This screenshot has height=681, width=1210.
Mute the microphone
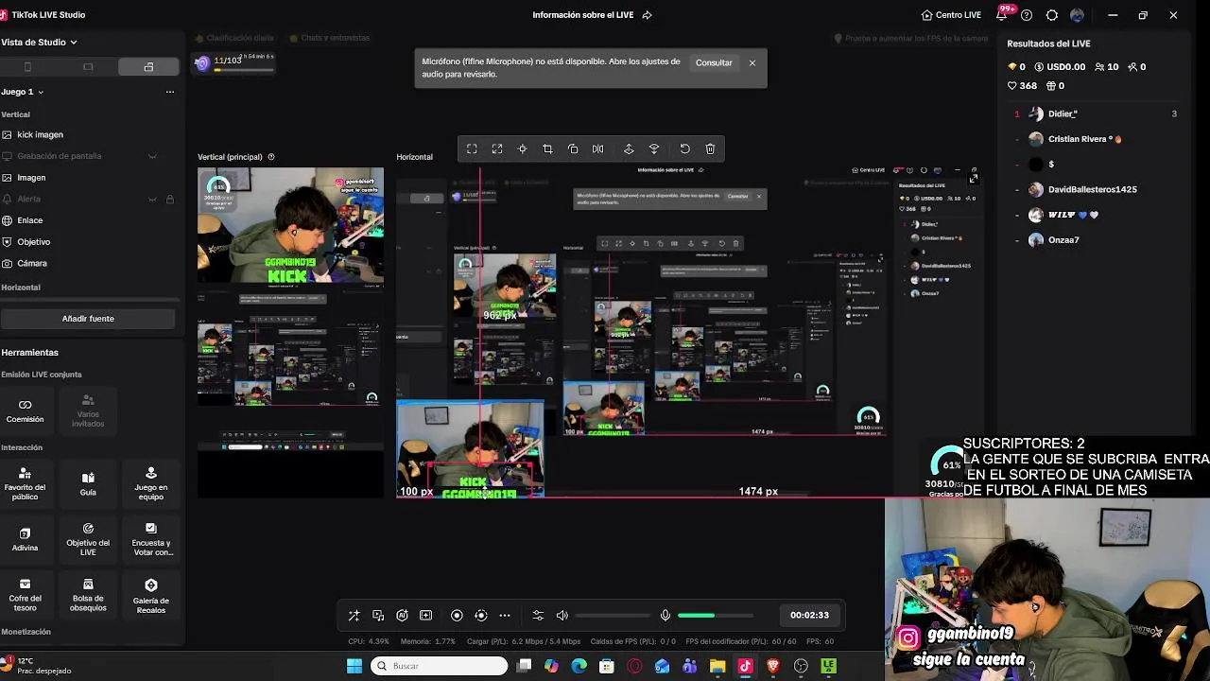[665, 615]
